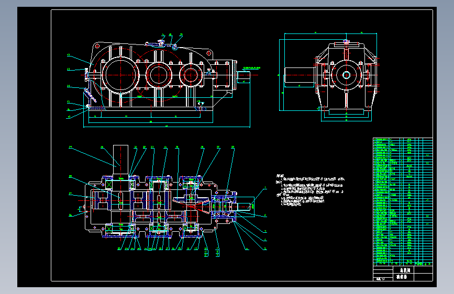Select the small right bearing circle in front view
This screenshot has width=454, height=294.
pos(191,75)
